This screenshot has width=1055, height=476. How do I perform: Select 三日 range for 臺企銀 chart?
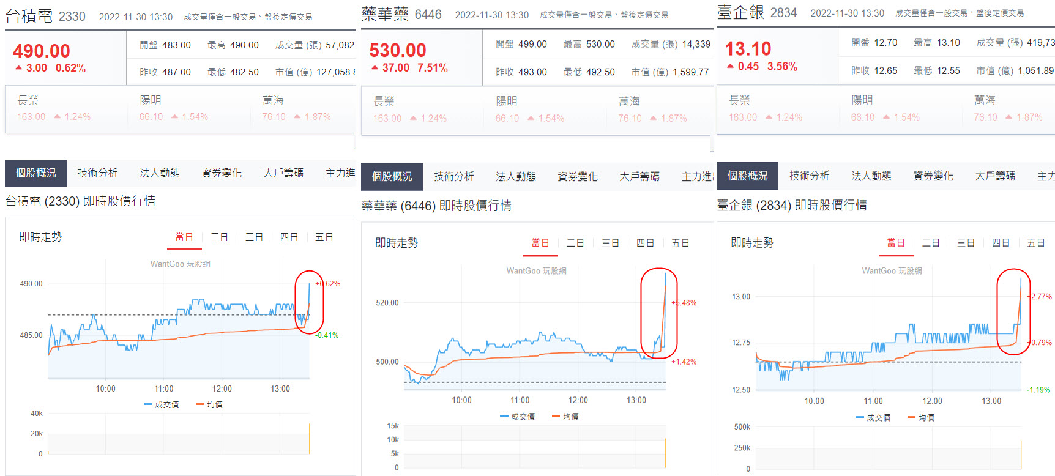(x=965, y=243)
